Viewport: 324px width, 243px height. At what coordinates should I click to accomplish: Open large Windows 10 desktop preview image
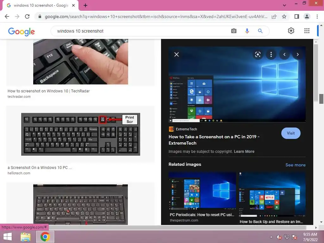point(237,84)
